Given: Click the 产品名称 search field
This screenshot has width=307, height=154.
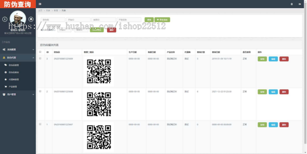Looking at the screenshot, I should point(129,20).
